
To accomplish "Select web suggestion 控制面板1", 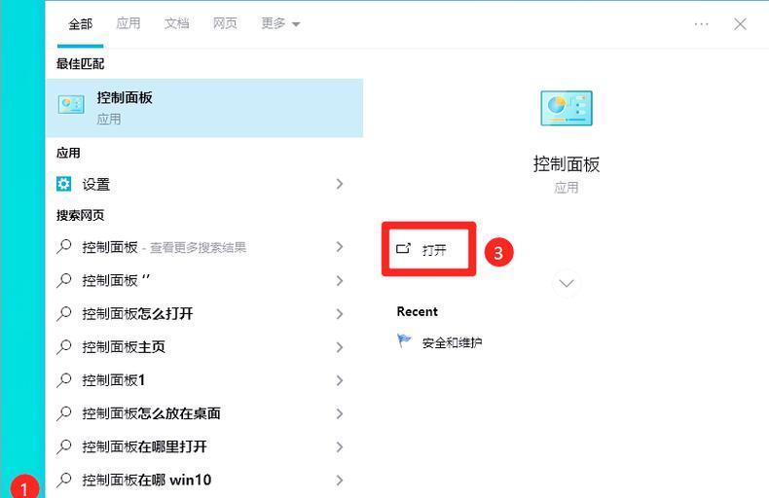I will tap(204, 380).
